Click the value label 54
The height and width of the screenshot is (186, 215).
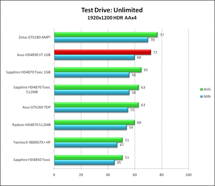tap(131, 128)
